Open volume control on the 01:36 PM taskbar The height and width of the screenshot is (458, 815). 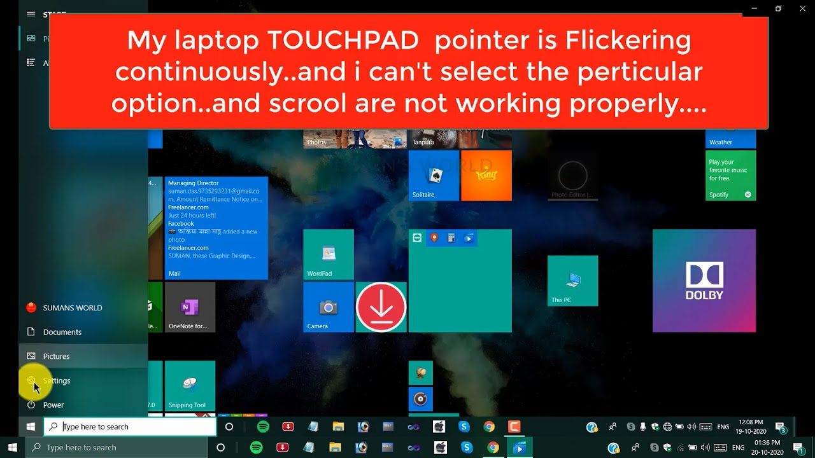pos(705,448)
